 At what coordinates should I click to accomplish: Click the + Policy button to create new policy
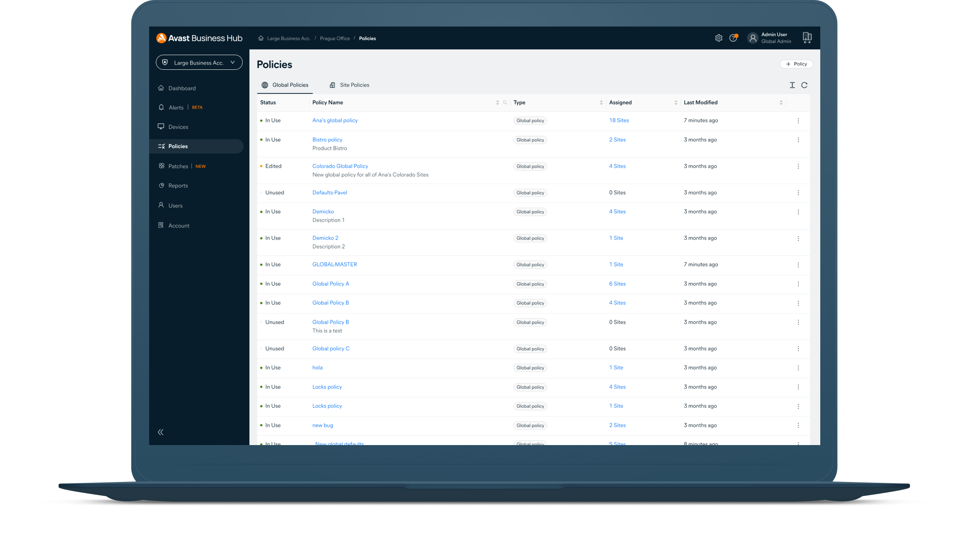click(797, 64)
